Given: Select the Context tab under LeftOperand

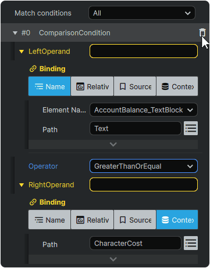Looking at the screenshot, I should [177, 86].
